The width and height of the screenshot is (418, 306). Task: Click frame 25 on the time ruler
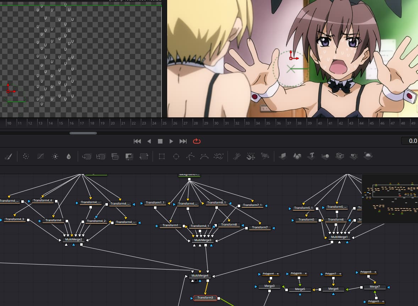point(164,123)
